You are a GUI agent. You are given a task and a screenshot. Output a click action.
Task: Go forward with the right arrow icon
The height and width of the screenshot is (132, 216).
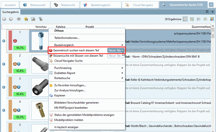11,19
